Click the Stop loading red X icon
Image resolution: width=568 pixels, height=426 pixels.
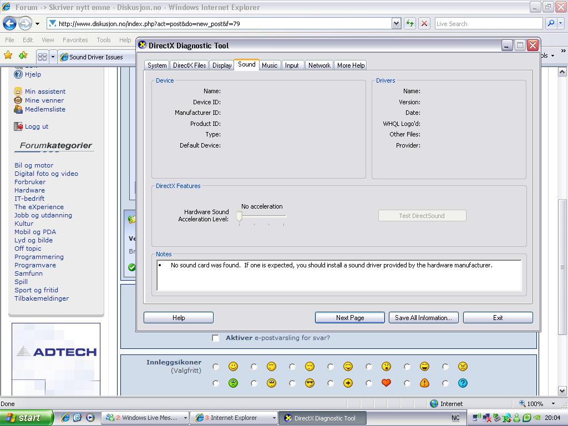tap(424, 23)
